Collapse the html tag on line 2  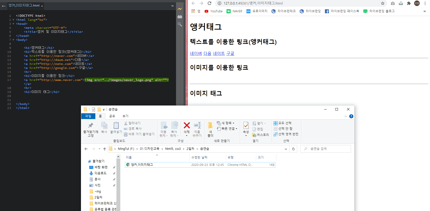[13, 20]
